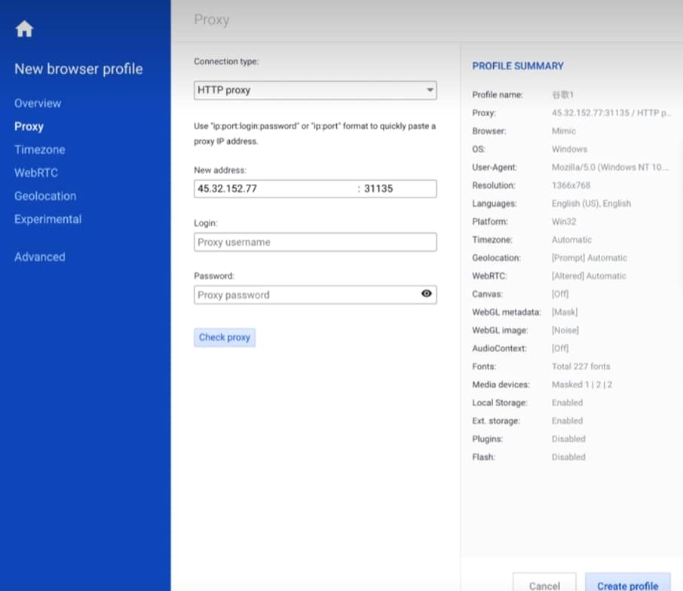
Task: Focus the proxy IP address field
Action: tap(274, 188)
